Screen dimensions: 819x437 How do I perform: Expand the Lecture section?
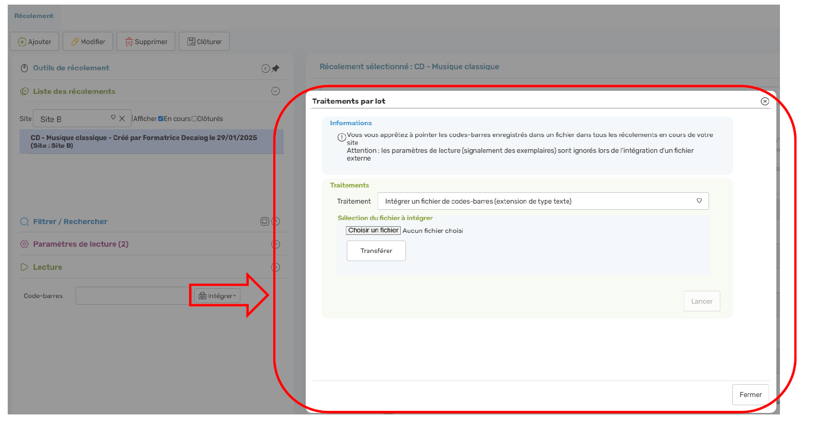tap(276, 267)
